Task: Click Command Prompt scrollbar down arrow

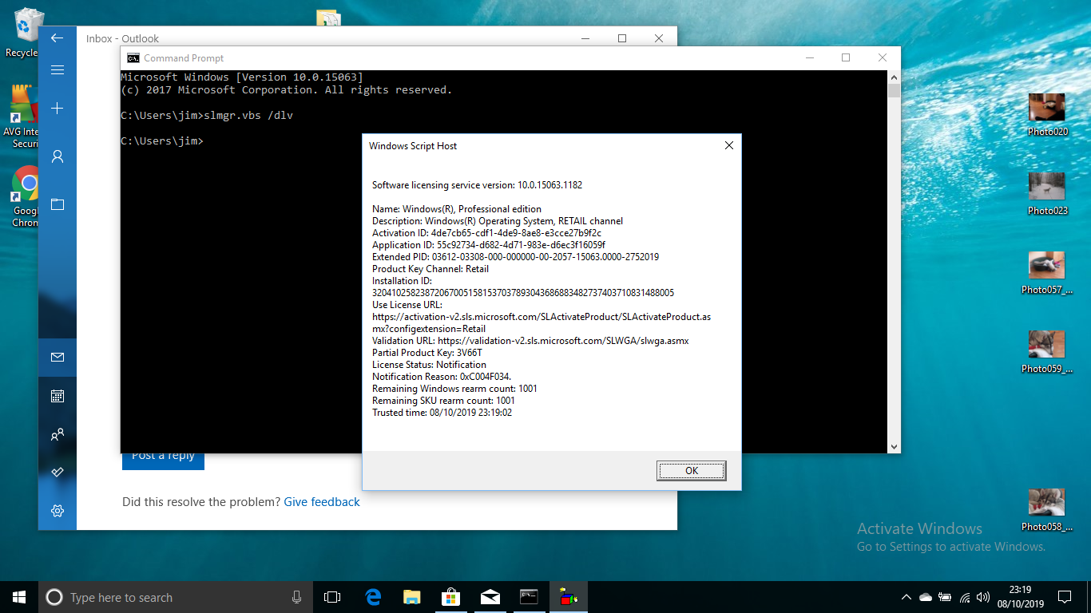Action: pyautogui.click(x=894, y=447)
